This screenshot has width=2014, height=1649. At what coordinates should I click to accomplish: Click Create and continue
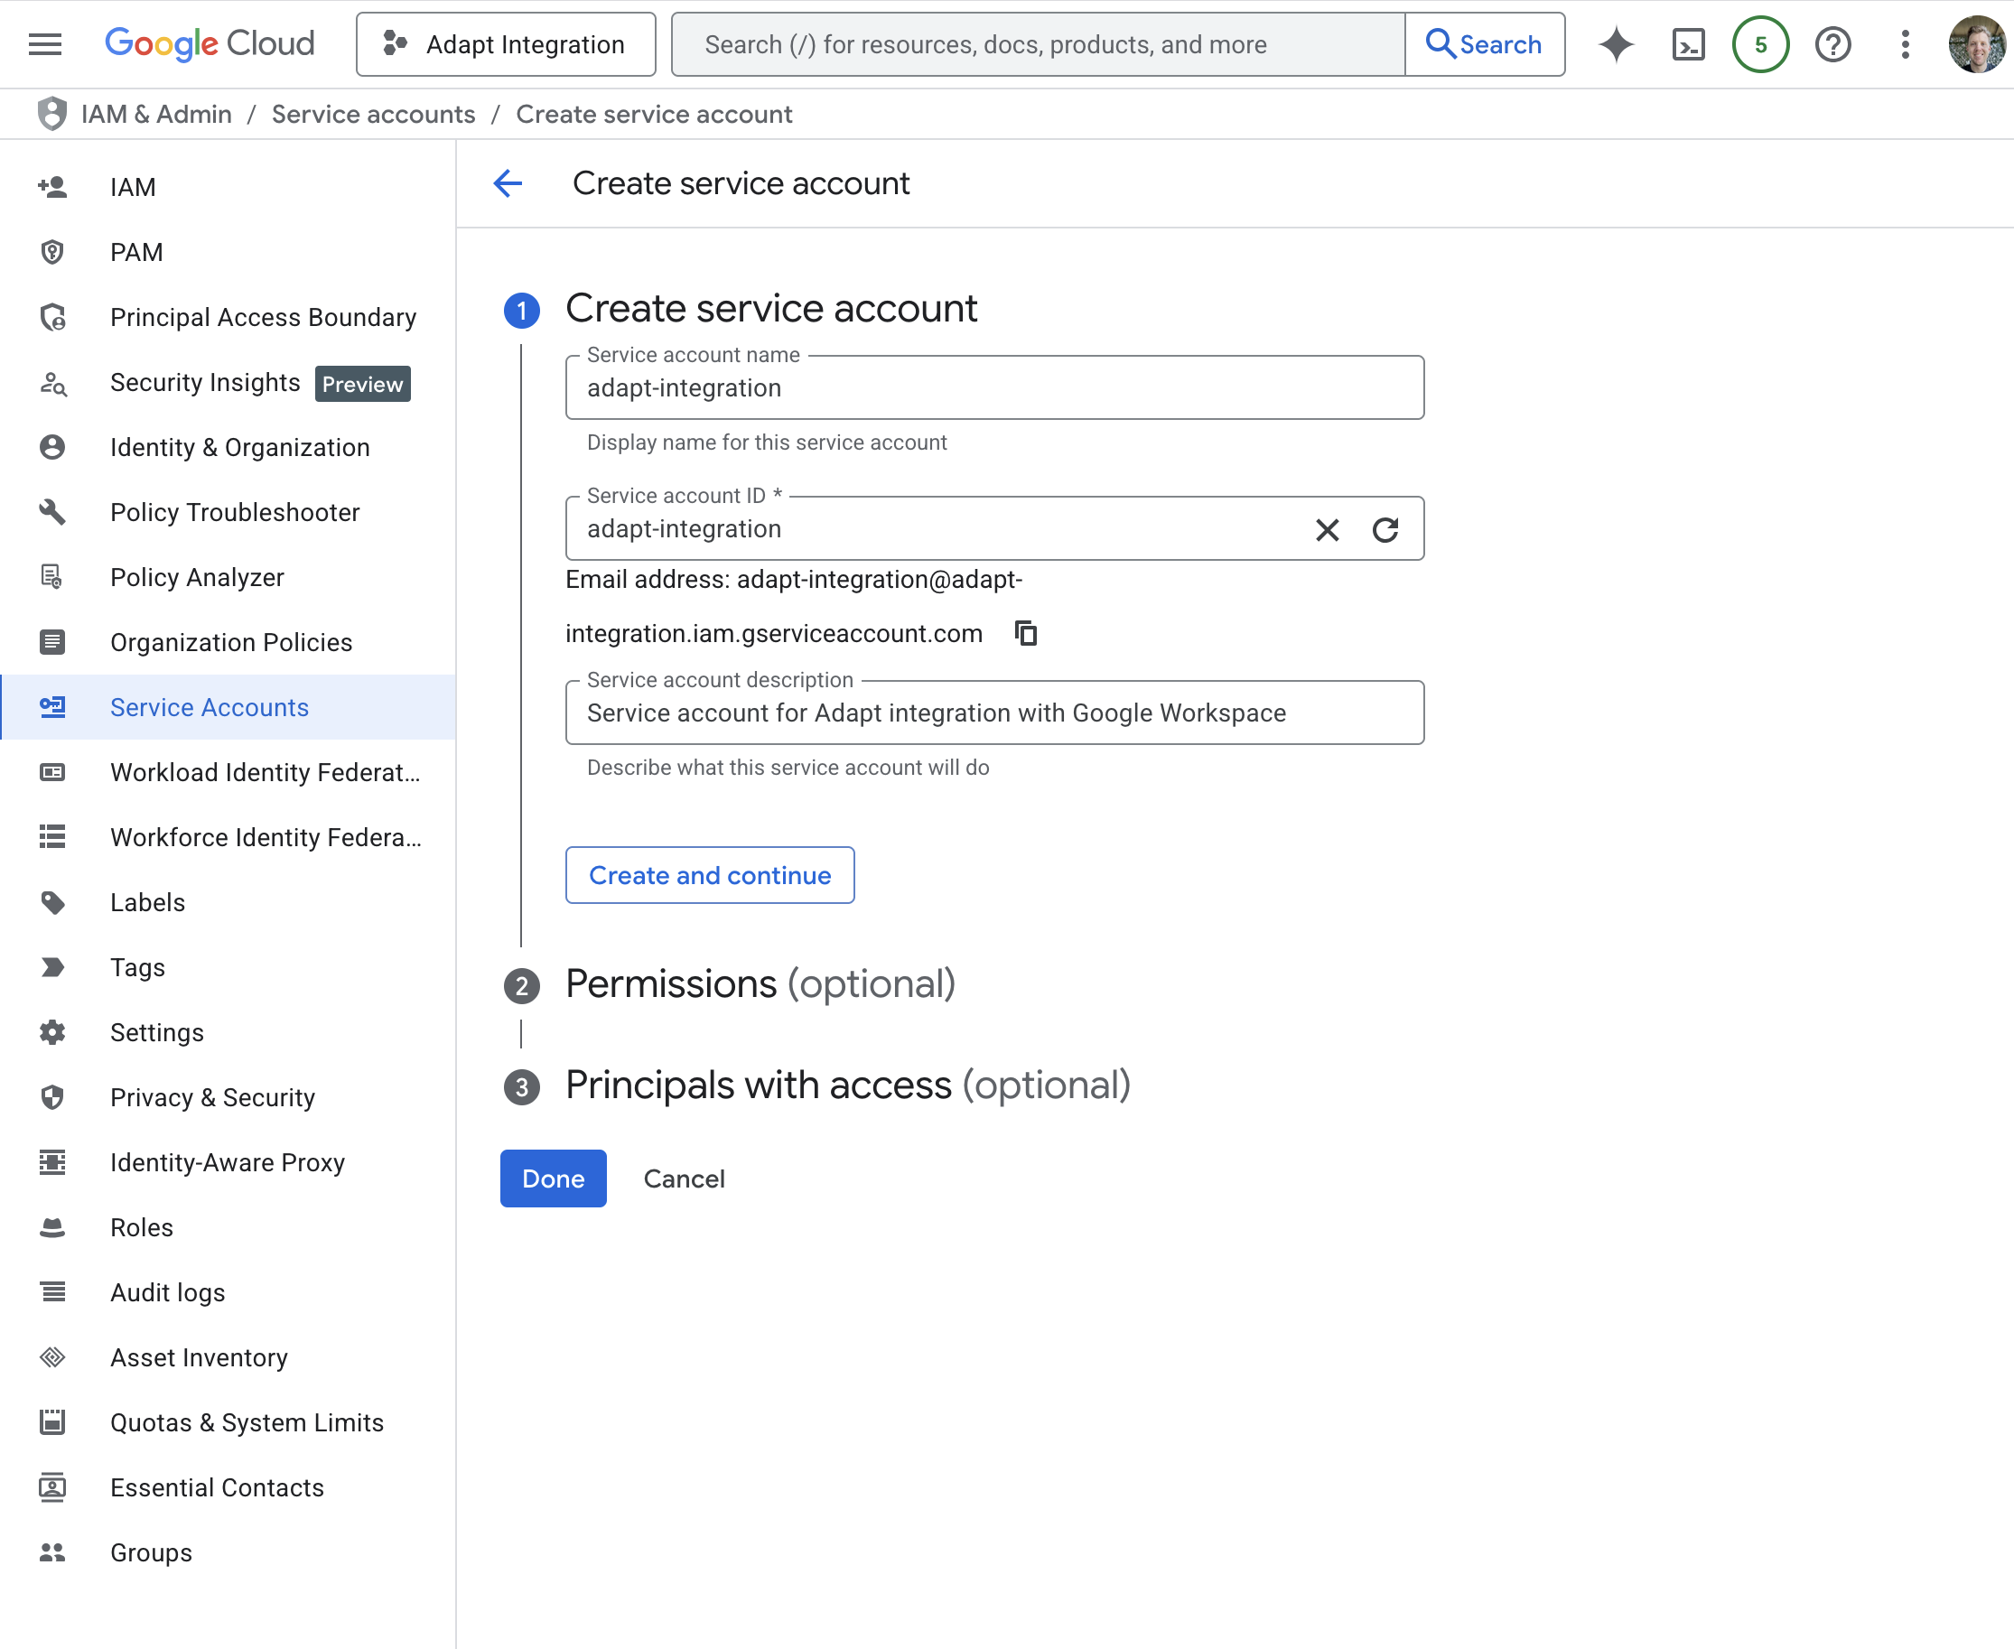710,875
